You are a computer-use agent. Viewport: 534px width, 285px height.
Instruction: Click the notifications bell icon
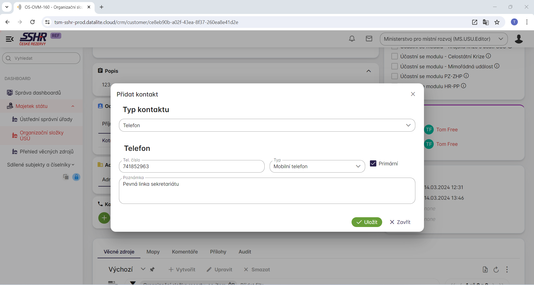(x=352, y=39)
